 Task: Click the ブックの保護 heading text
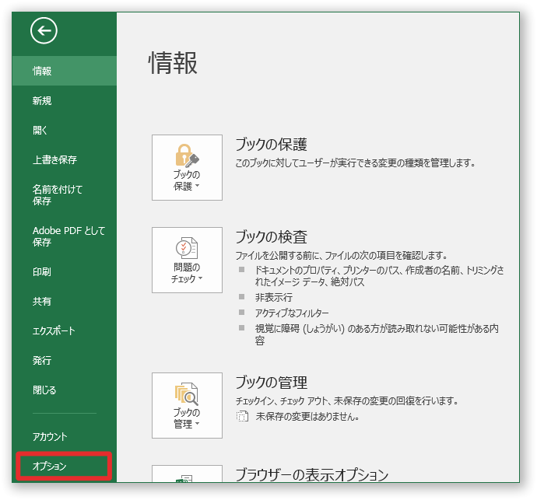pyautogui.click(x=272, y=145)
